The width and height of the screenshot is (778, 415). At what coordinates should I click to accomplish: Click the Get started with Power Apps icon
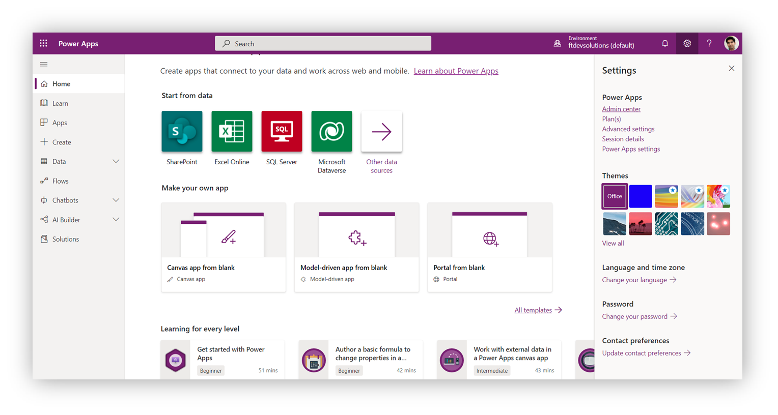point(175,360)
